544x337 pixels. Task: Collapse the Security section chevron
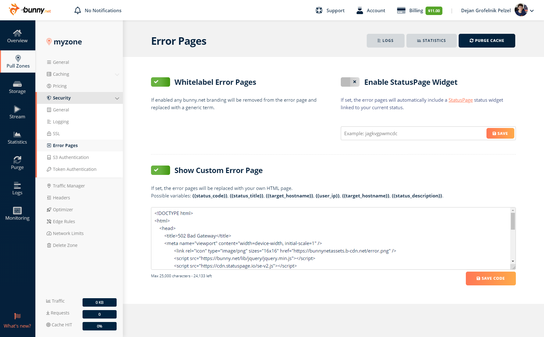(x=117, y=98)
